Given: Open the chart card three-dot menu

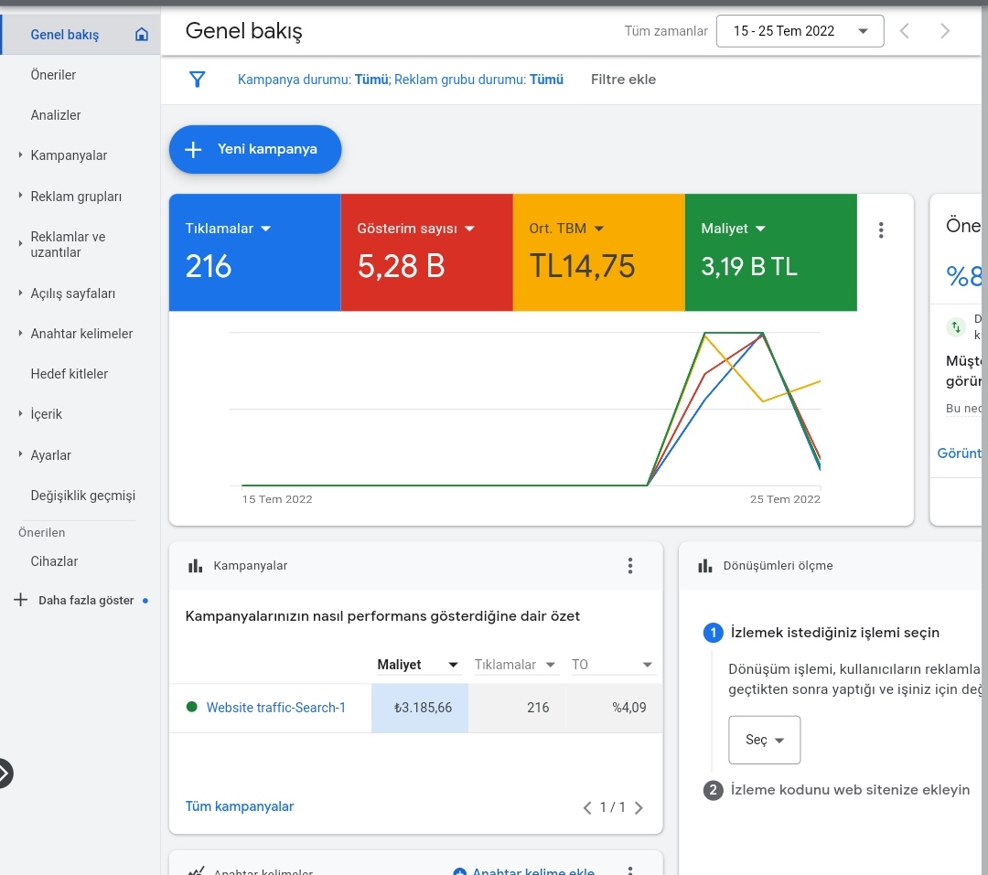Looking at the screenshot, I should [881, 229].
